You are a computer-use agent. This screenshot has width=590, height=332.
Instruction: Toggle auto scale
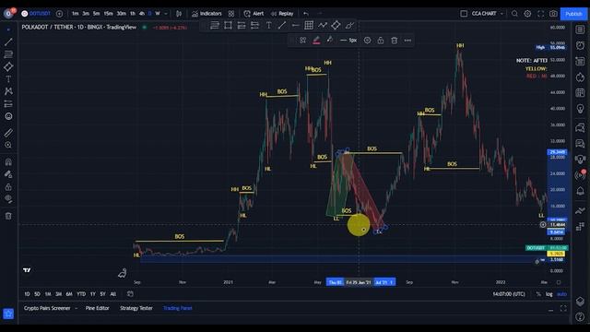click(x=561, y=294)
